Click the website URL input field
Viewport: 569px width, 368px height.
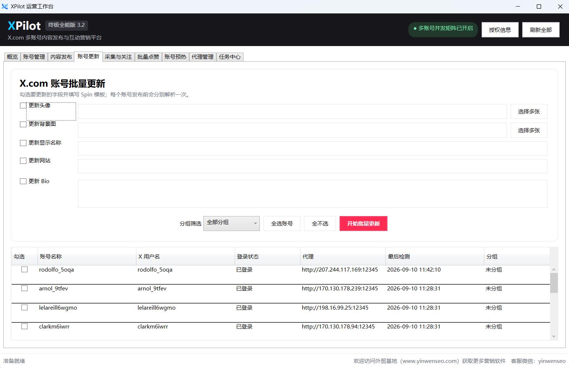coord(312,166)
